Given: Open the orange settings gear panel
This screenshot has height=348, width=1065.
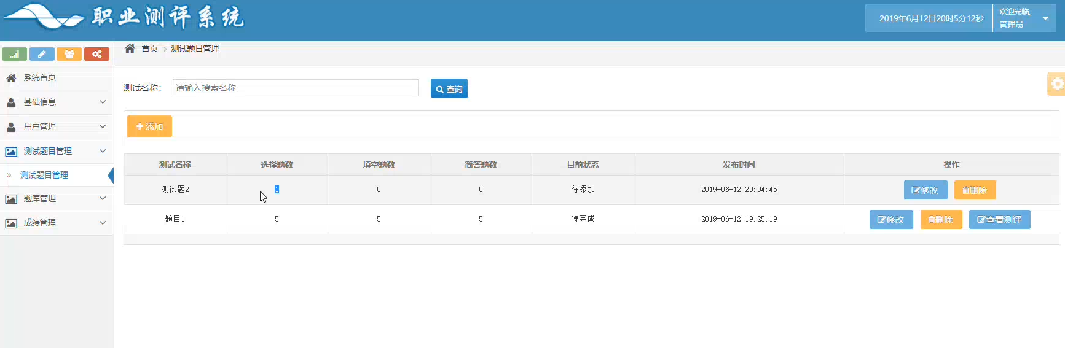Looking at the screenshot, I should pos(1057,83).
